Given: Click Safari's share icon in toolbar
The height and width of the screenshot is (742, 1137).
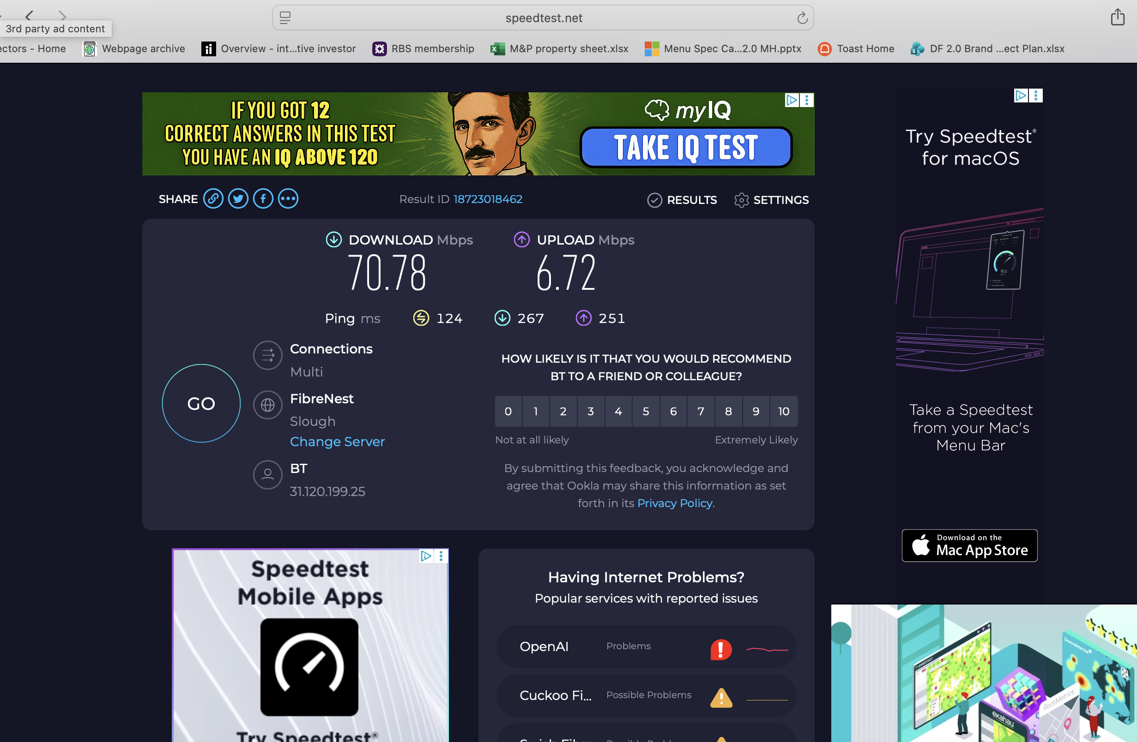Looking at the screenshot, I should (1117, 18).
